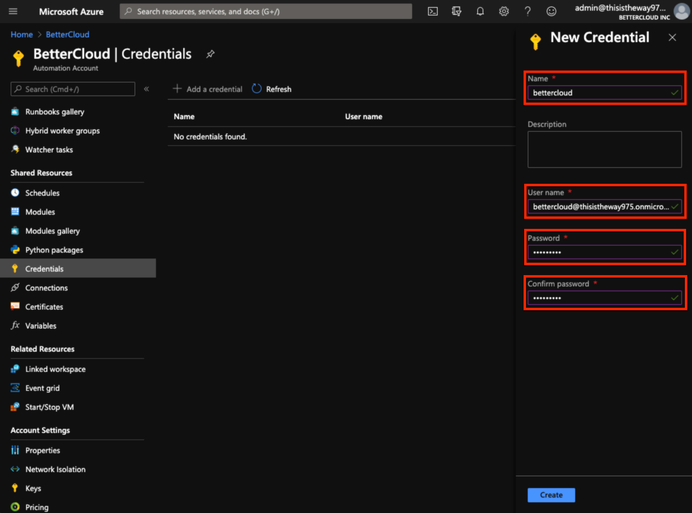Navigate to Home via breadcrumb
Screen dimensions: 692x513
click(21, 34)
